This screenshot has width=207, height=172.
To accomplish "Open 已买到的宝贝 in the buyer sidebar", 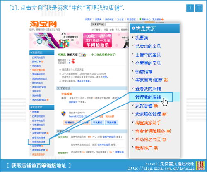I will [39, 57].
